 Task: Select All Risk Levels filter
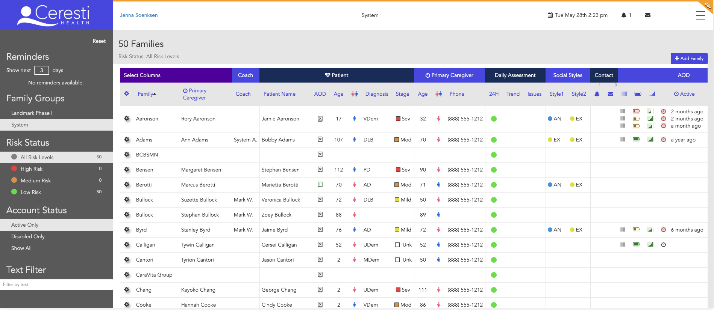(56, 157)
